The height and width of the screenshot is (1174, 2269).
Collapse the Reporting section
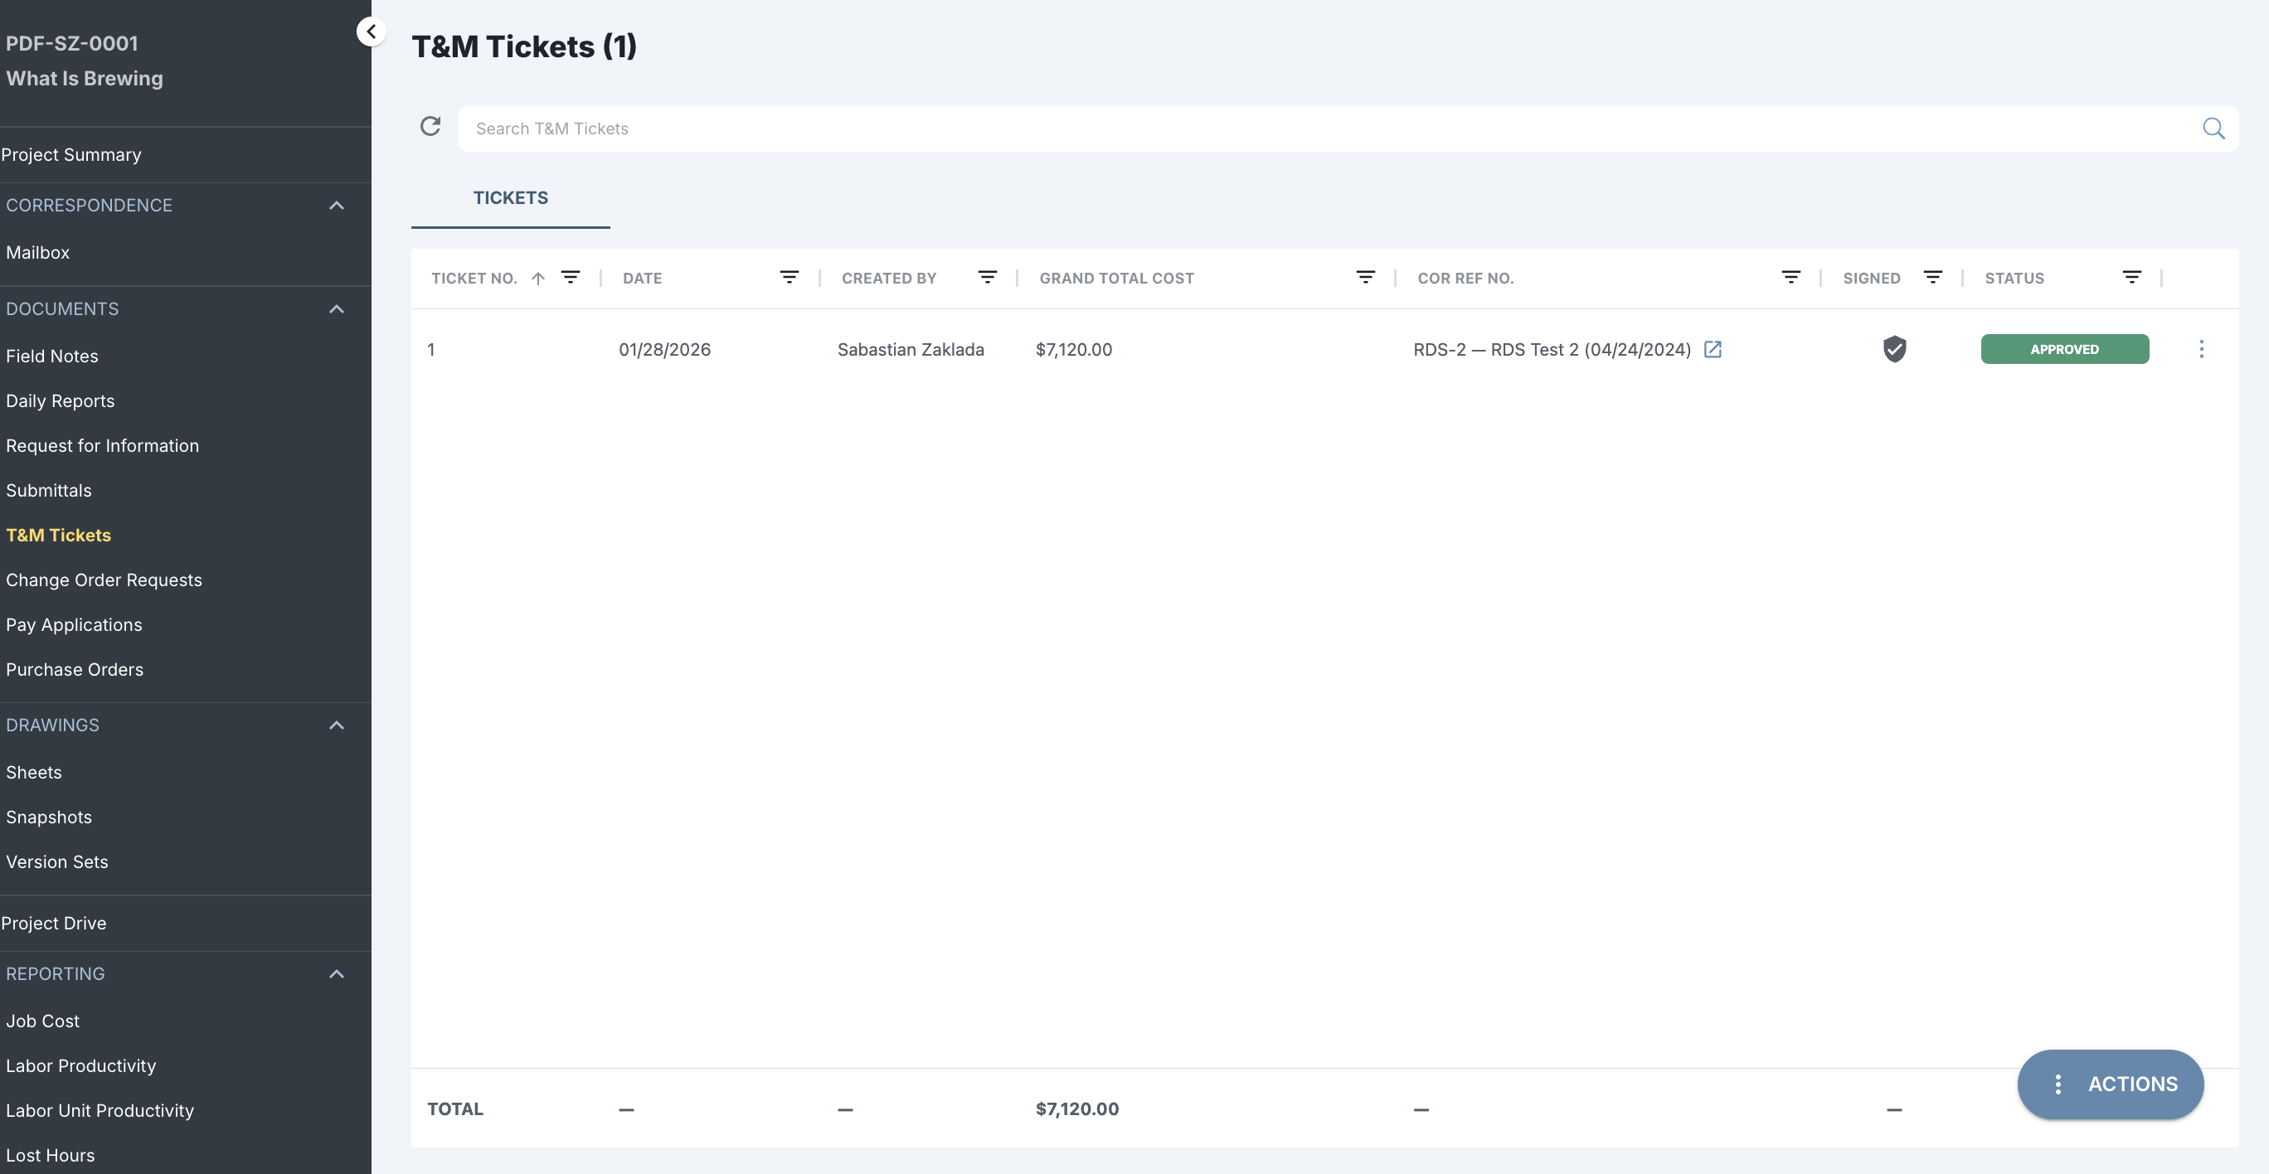337,974
